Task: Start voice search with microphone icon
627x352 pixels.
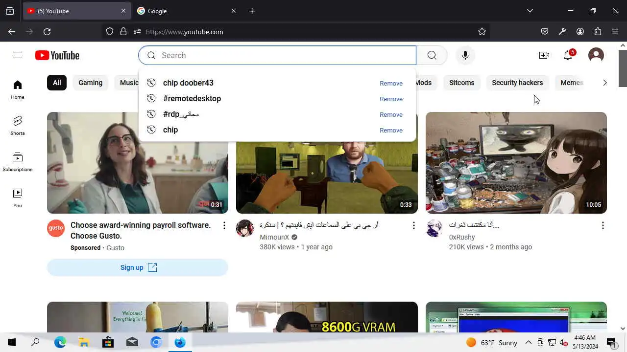Action: (465, 55)
